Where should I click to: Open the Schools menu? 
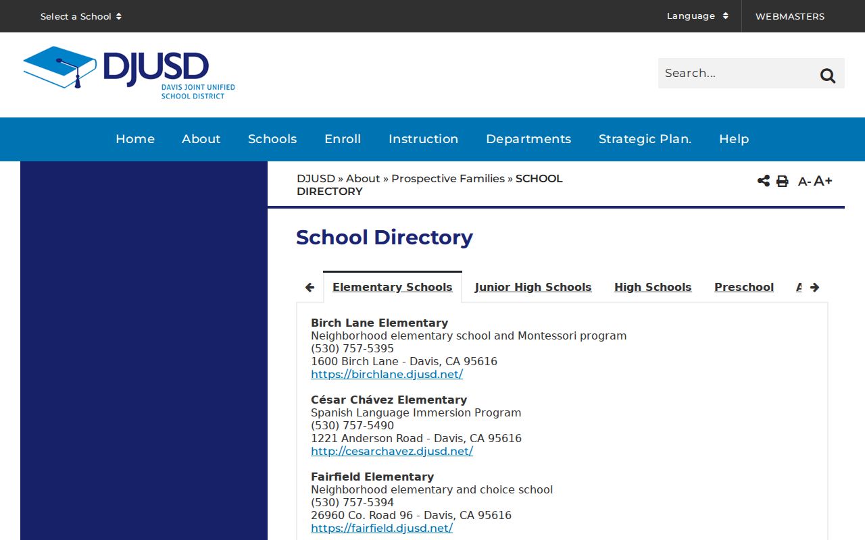tap(272, 139)
